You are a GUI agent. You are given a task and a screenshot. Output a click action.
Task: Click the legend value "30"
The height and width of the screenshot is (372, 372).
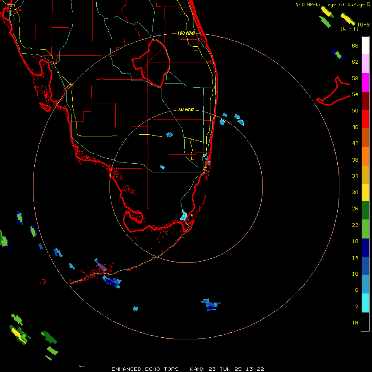point(355,192)
